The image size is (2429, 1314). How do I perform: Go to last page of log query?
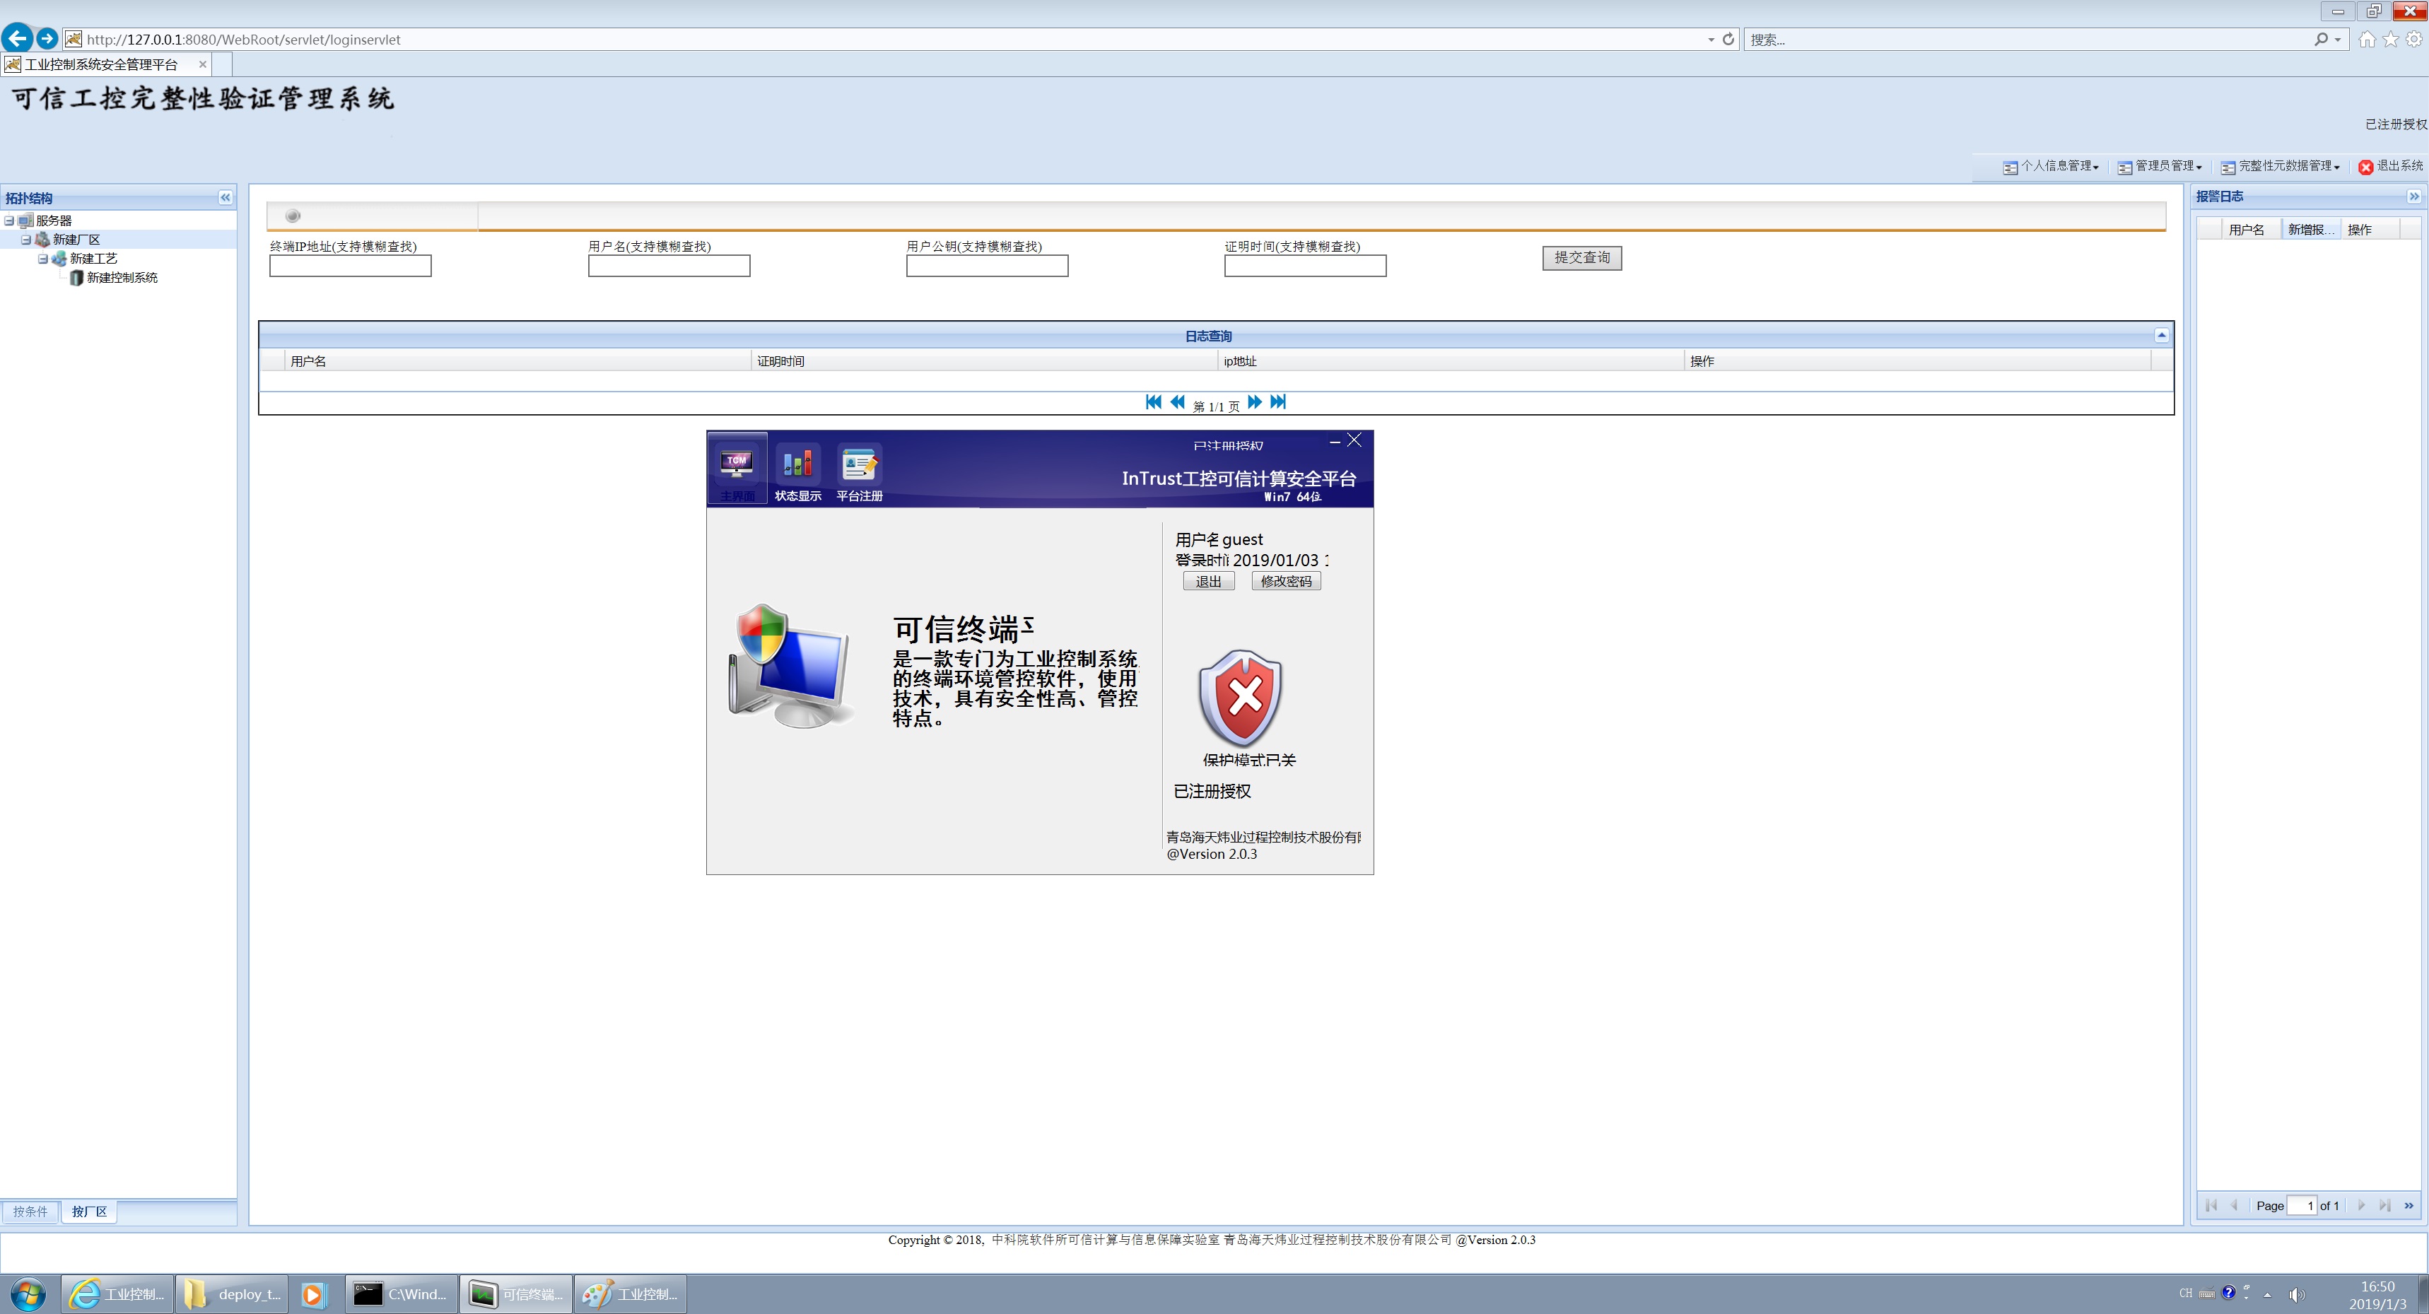pyautogui.click(x=1277, y=402)
